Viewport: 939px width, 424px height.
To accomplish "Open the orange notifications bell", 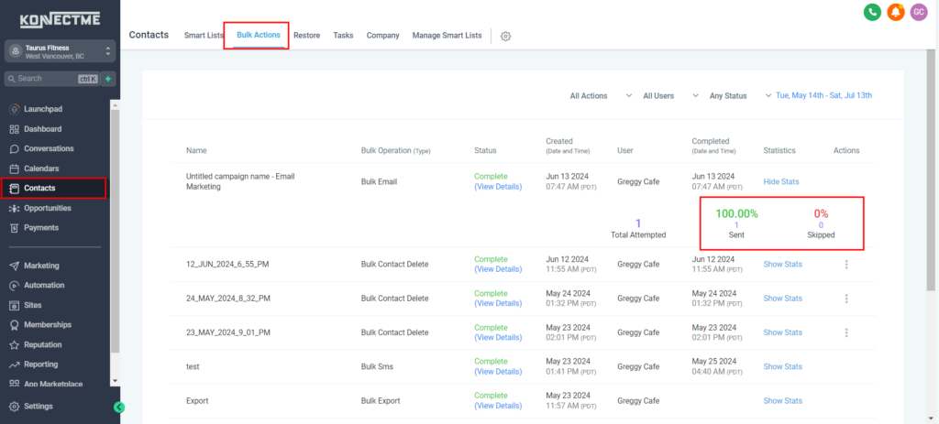I will tap(896, 12).
